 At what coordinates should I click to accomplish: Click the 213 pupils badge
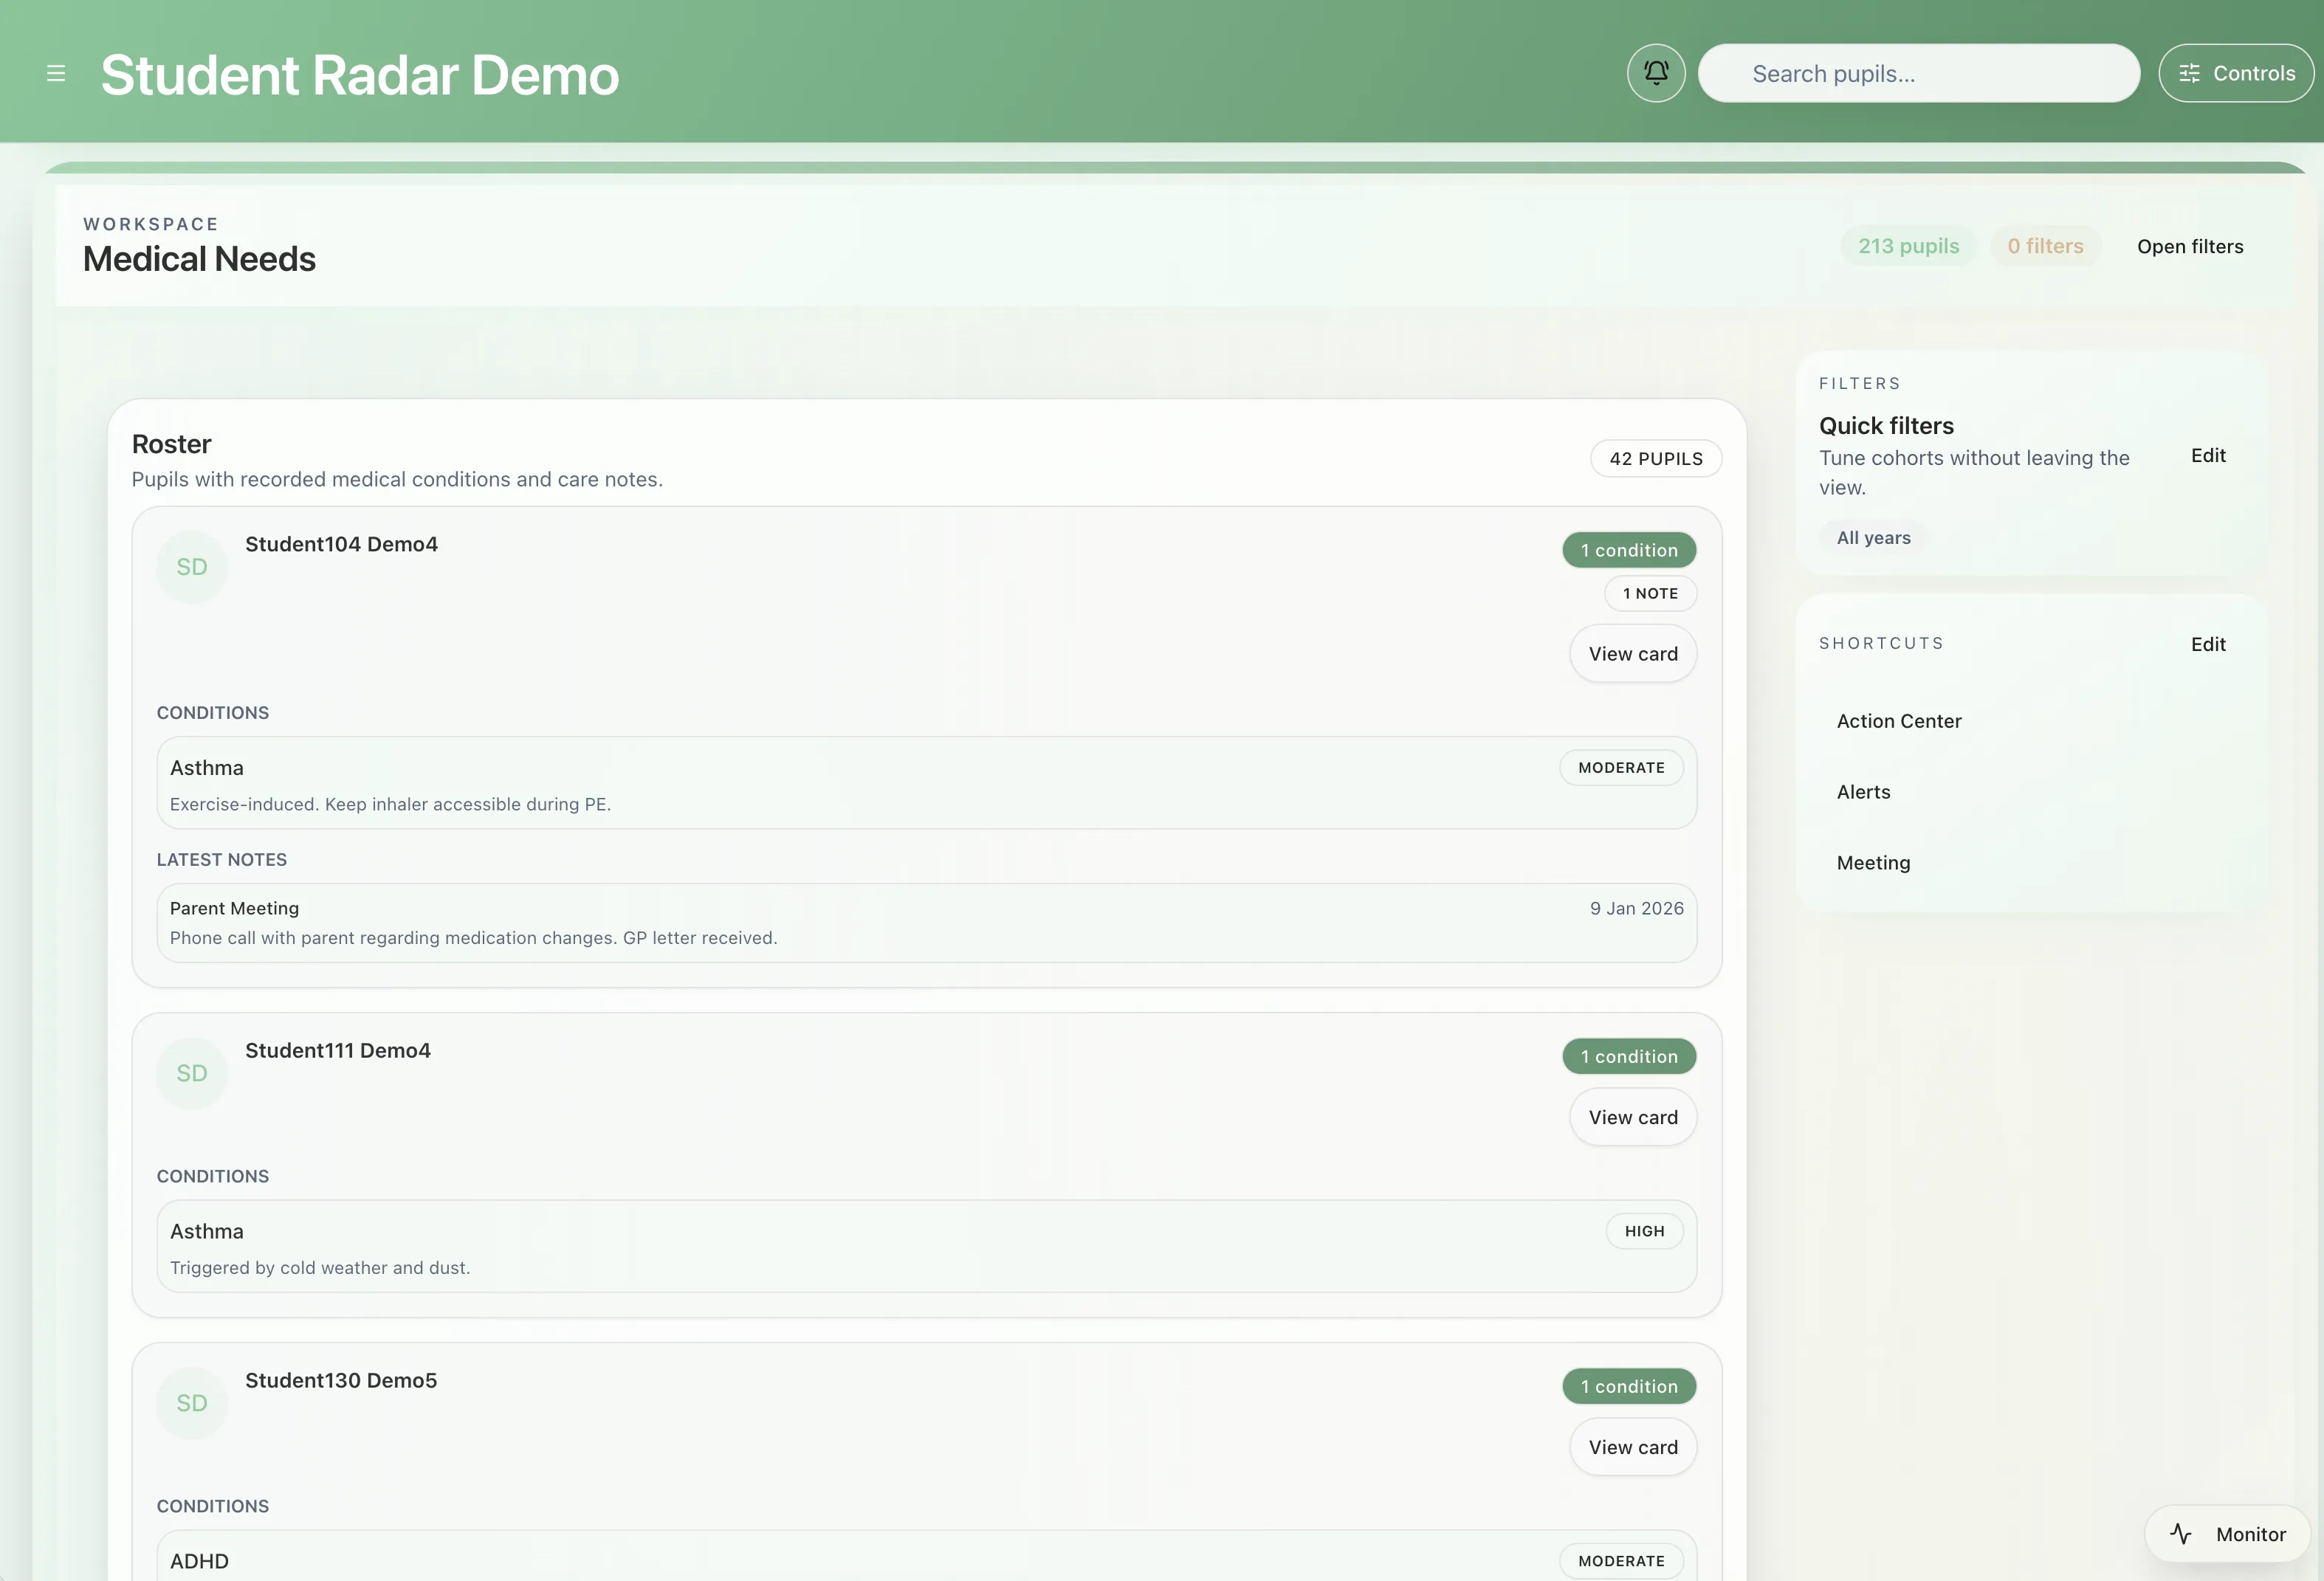pyautogui.click(x=1908, y=246)
